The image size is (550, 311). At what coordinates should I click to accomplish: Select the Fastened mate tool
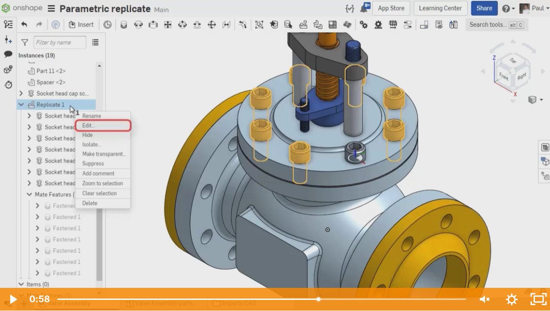[124, 25]
